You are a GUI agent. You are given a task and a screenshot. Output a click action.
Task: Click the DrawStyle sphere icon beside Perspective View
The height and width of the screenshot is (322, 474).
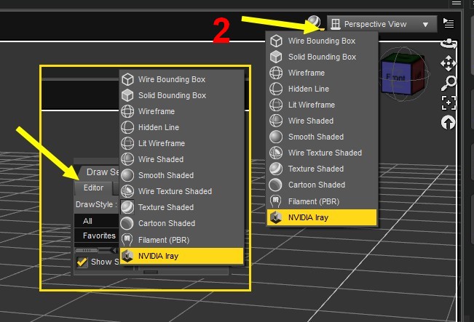click(315, 22)
